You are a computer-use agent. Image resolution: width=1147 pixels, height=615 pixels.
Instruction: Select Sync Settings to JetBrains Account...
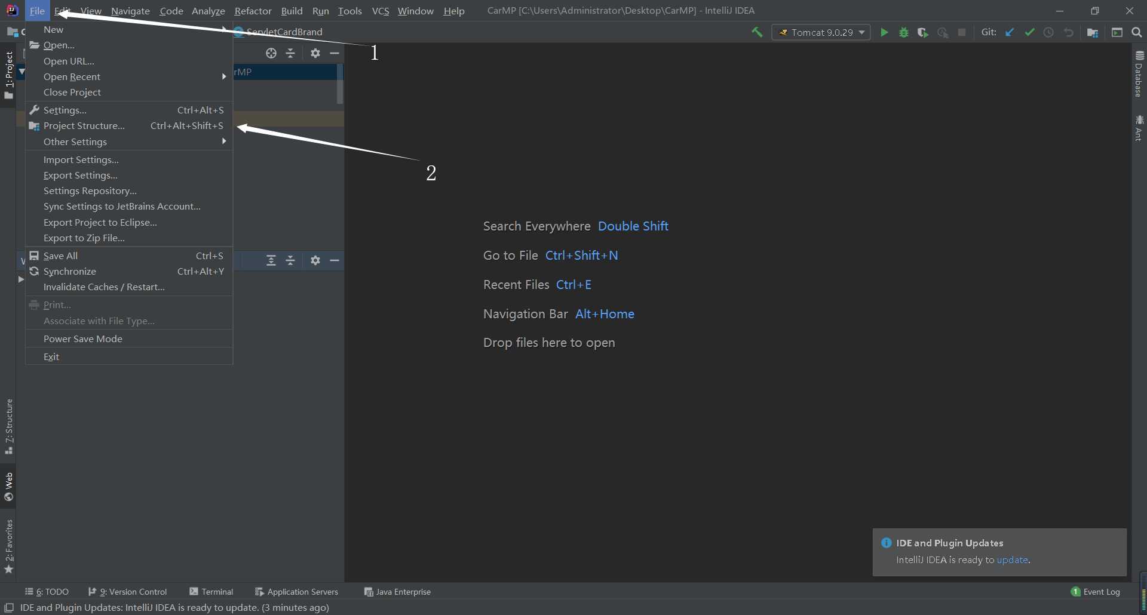click(x=129, y=206)
